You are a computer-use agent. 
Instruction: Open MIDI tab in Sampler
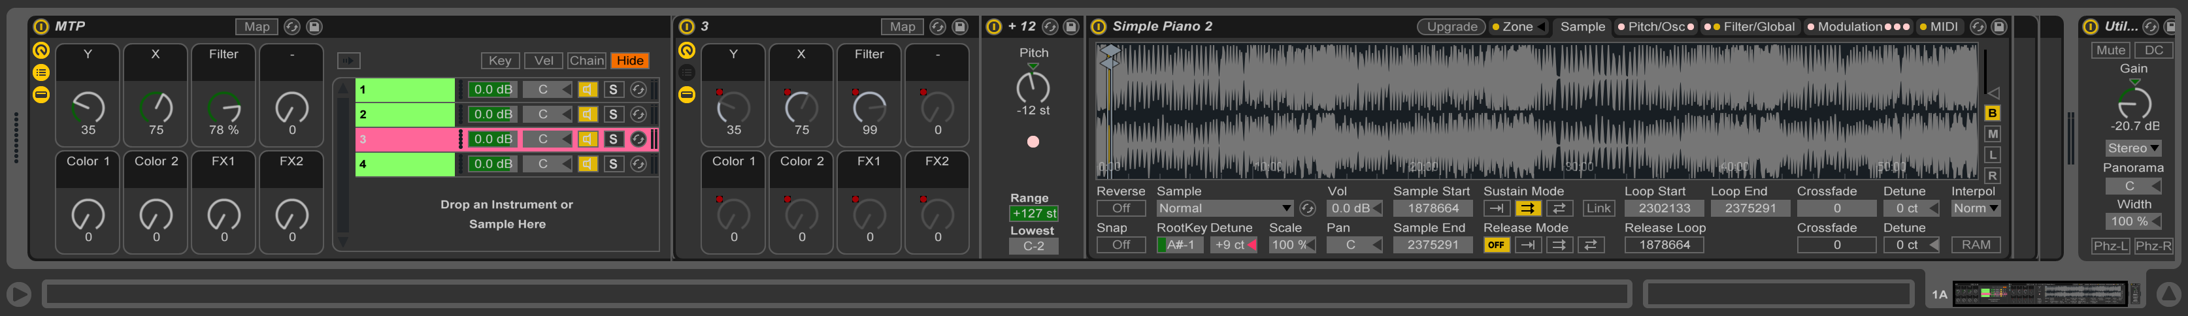1938,27
